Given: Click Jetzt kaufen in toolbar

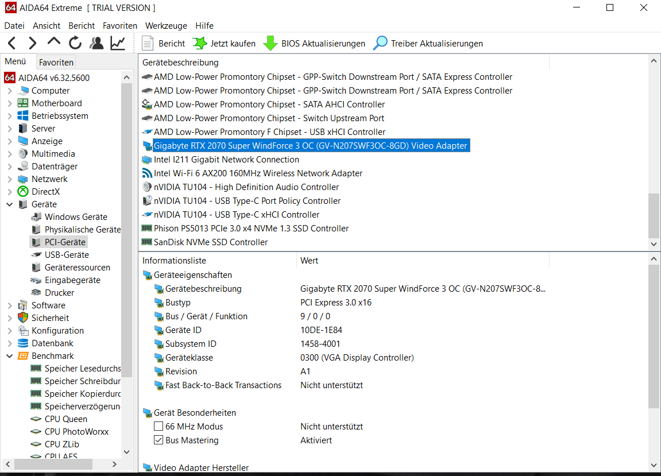Looking at the screenshot, I should click(x=224, y=44).
